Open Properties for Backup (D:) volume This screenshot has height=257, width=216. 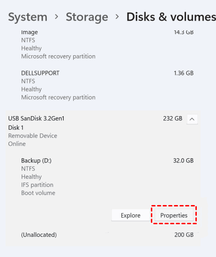(174, 215)
